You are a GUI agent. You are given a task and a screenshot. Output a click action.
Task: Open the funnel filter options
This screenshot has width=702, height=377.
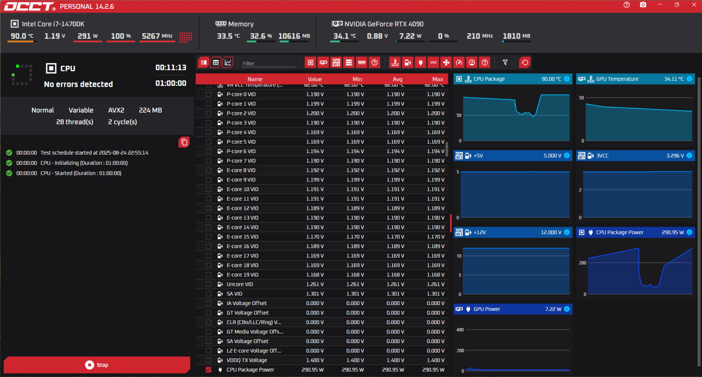pyautogui.click(x=505, y=63)
